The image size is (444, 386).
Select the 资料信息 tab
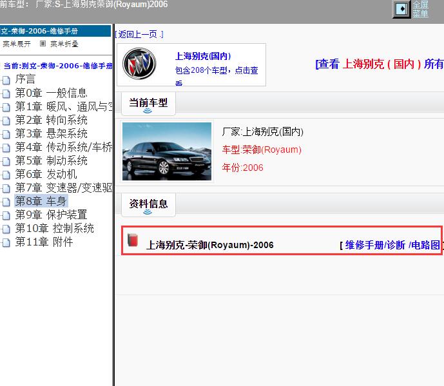(148, 205)
